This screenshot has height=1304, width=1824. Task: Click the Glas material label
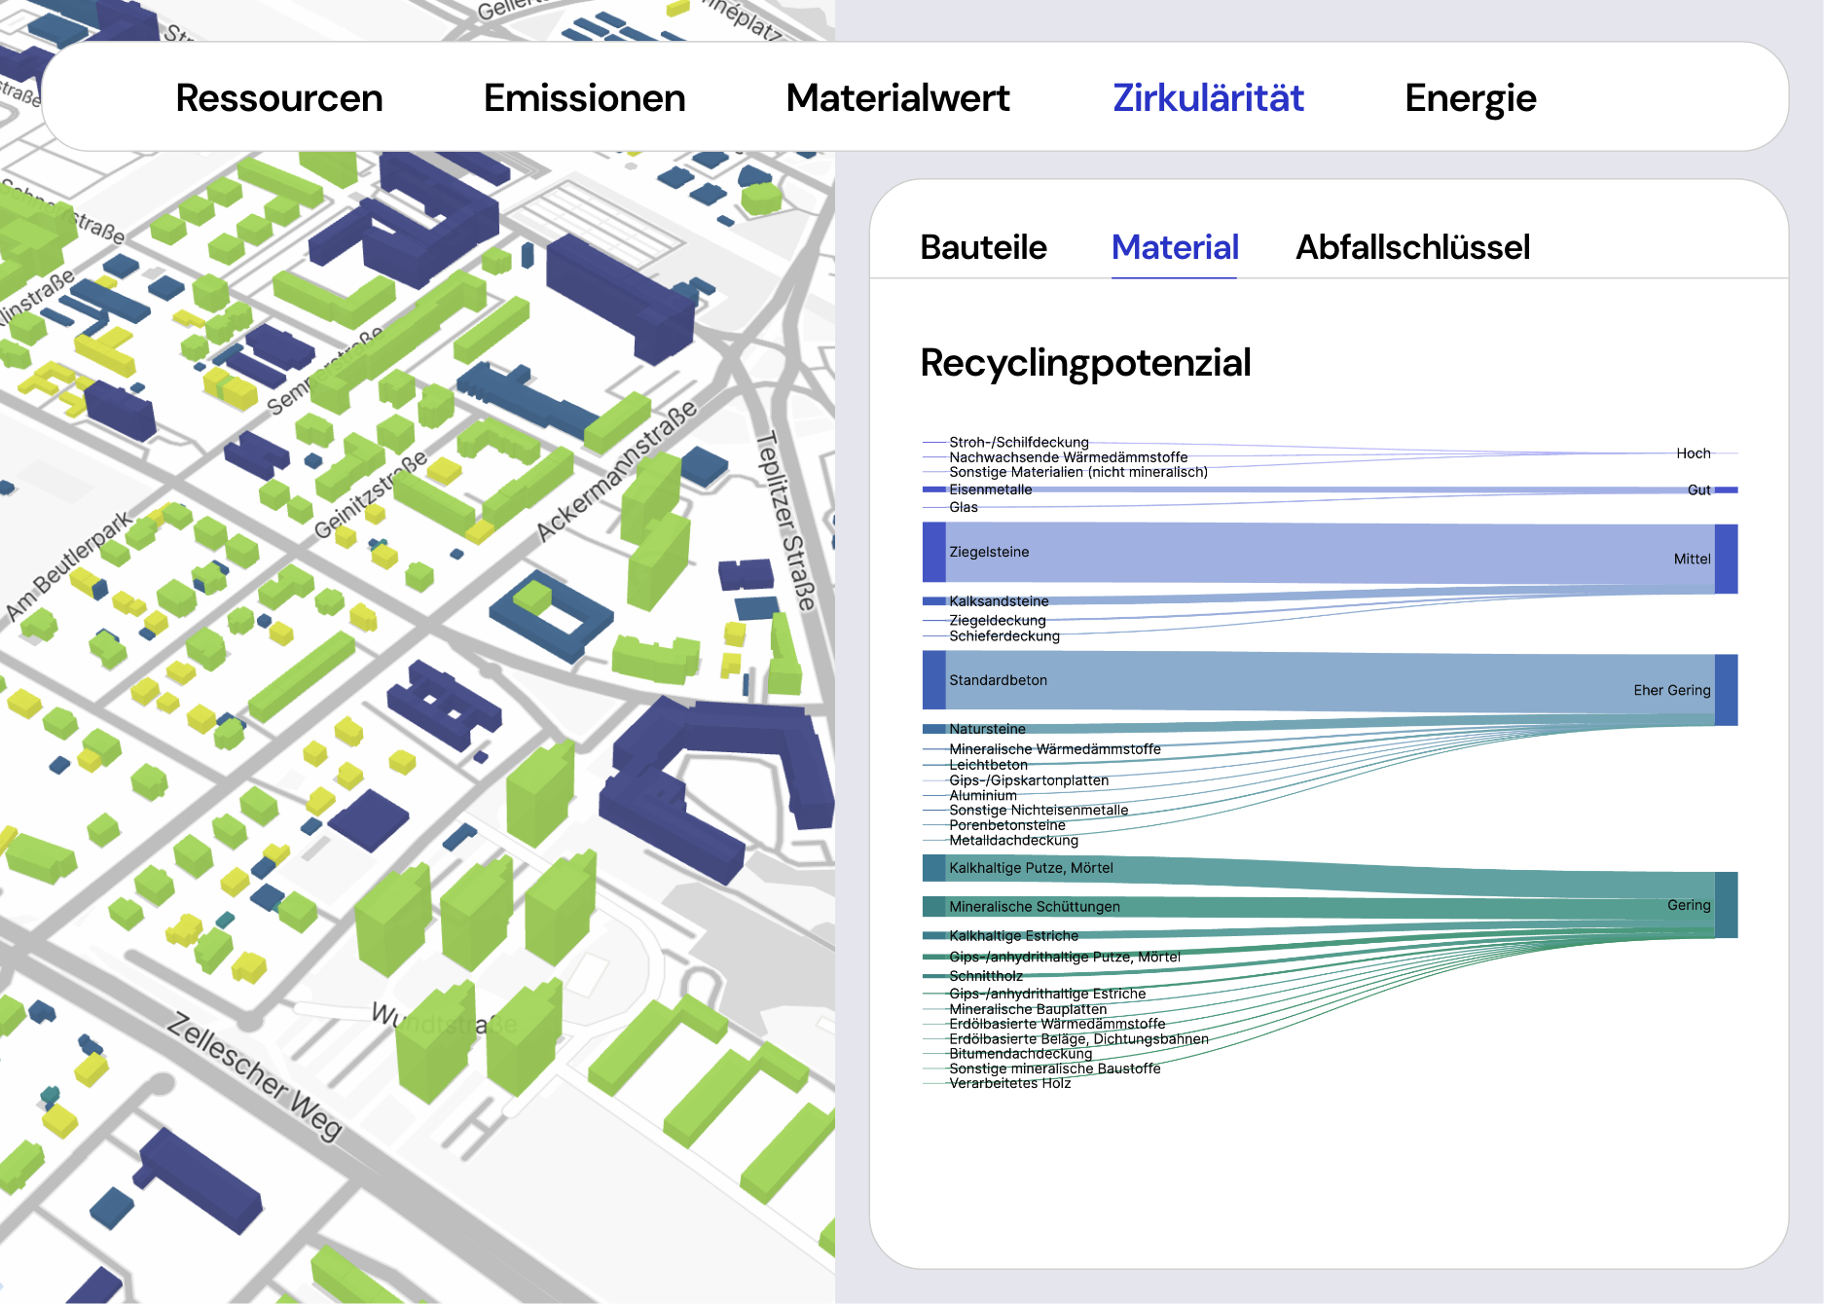tap(964, 507)
